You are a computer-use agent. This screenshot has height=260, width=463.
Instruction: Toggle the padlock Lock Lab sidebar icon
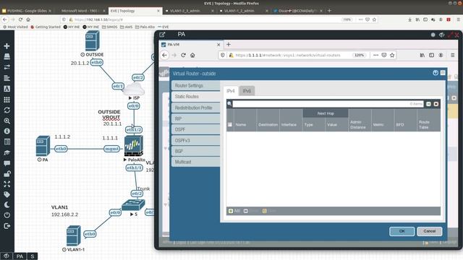(7, 173)
